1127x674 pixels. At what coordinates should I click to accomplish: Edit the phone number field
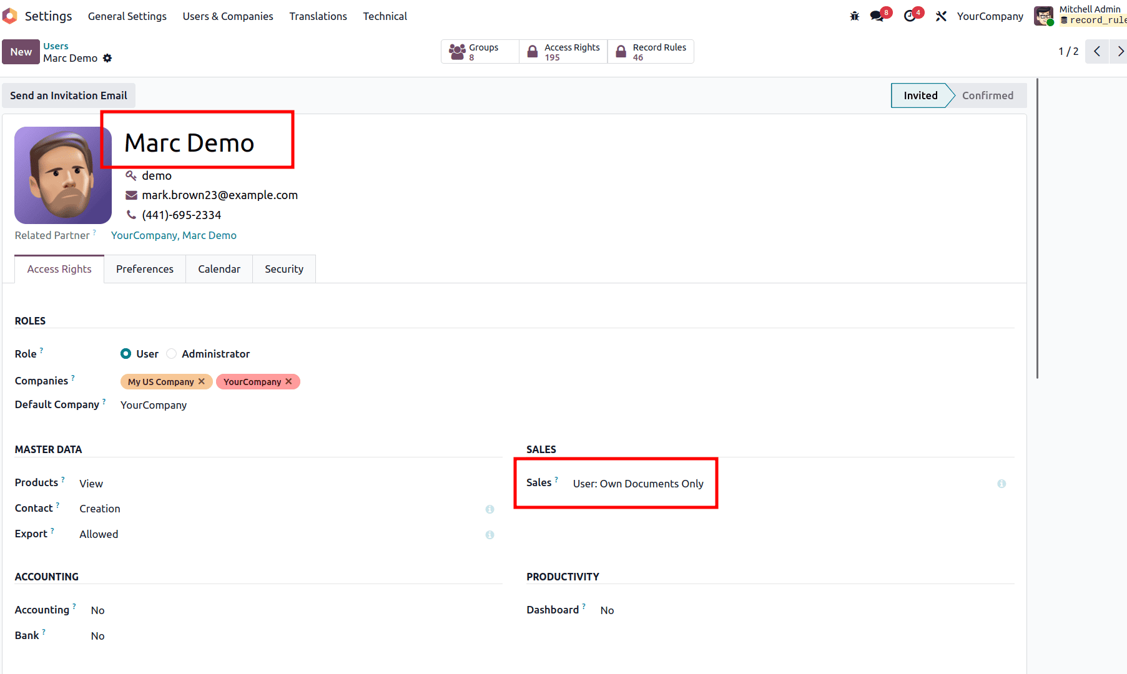tap(182, 215)
